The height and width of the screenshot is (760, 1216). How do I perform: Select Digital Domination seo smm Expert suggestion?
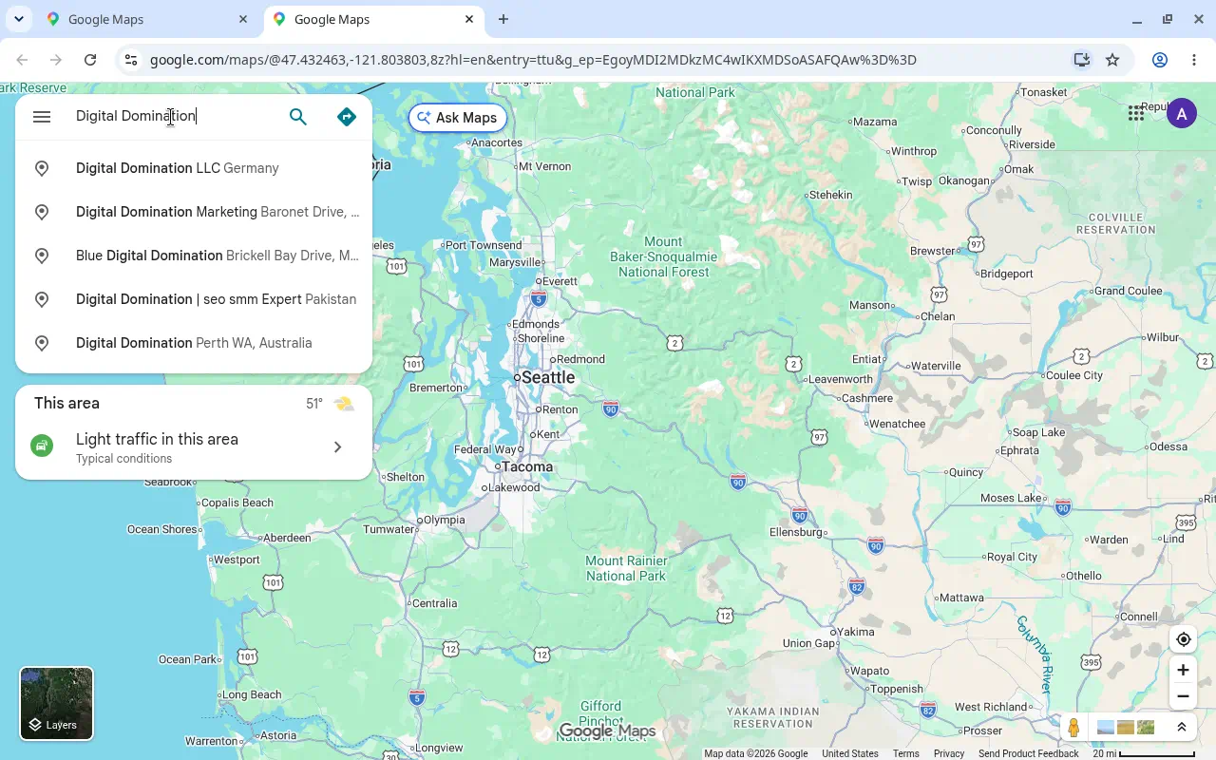[194, 299]
